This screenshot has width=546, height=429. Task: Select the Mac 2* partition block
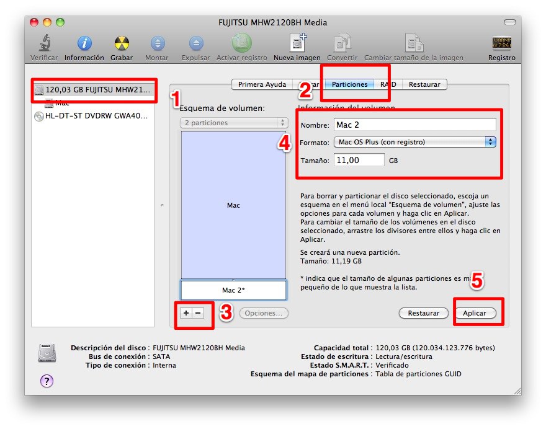point(233,290)
